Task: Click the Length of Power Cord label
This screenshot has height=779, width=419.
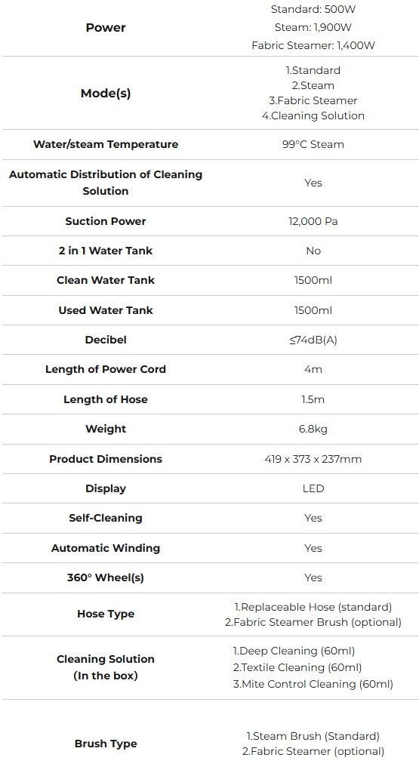Action: point(106,369)
